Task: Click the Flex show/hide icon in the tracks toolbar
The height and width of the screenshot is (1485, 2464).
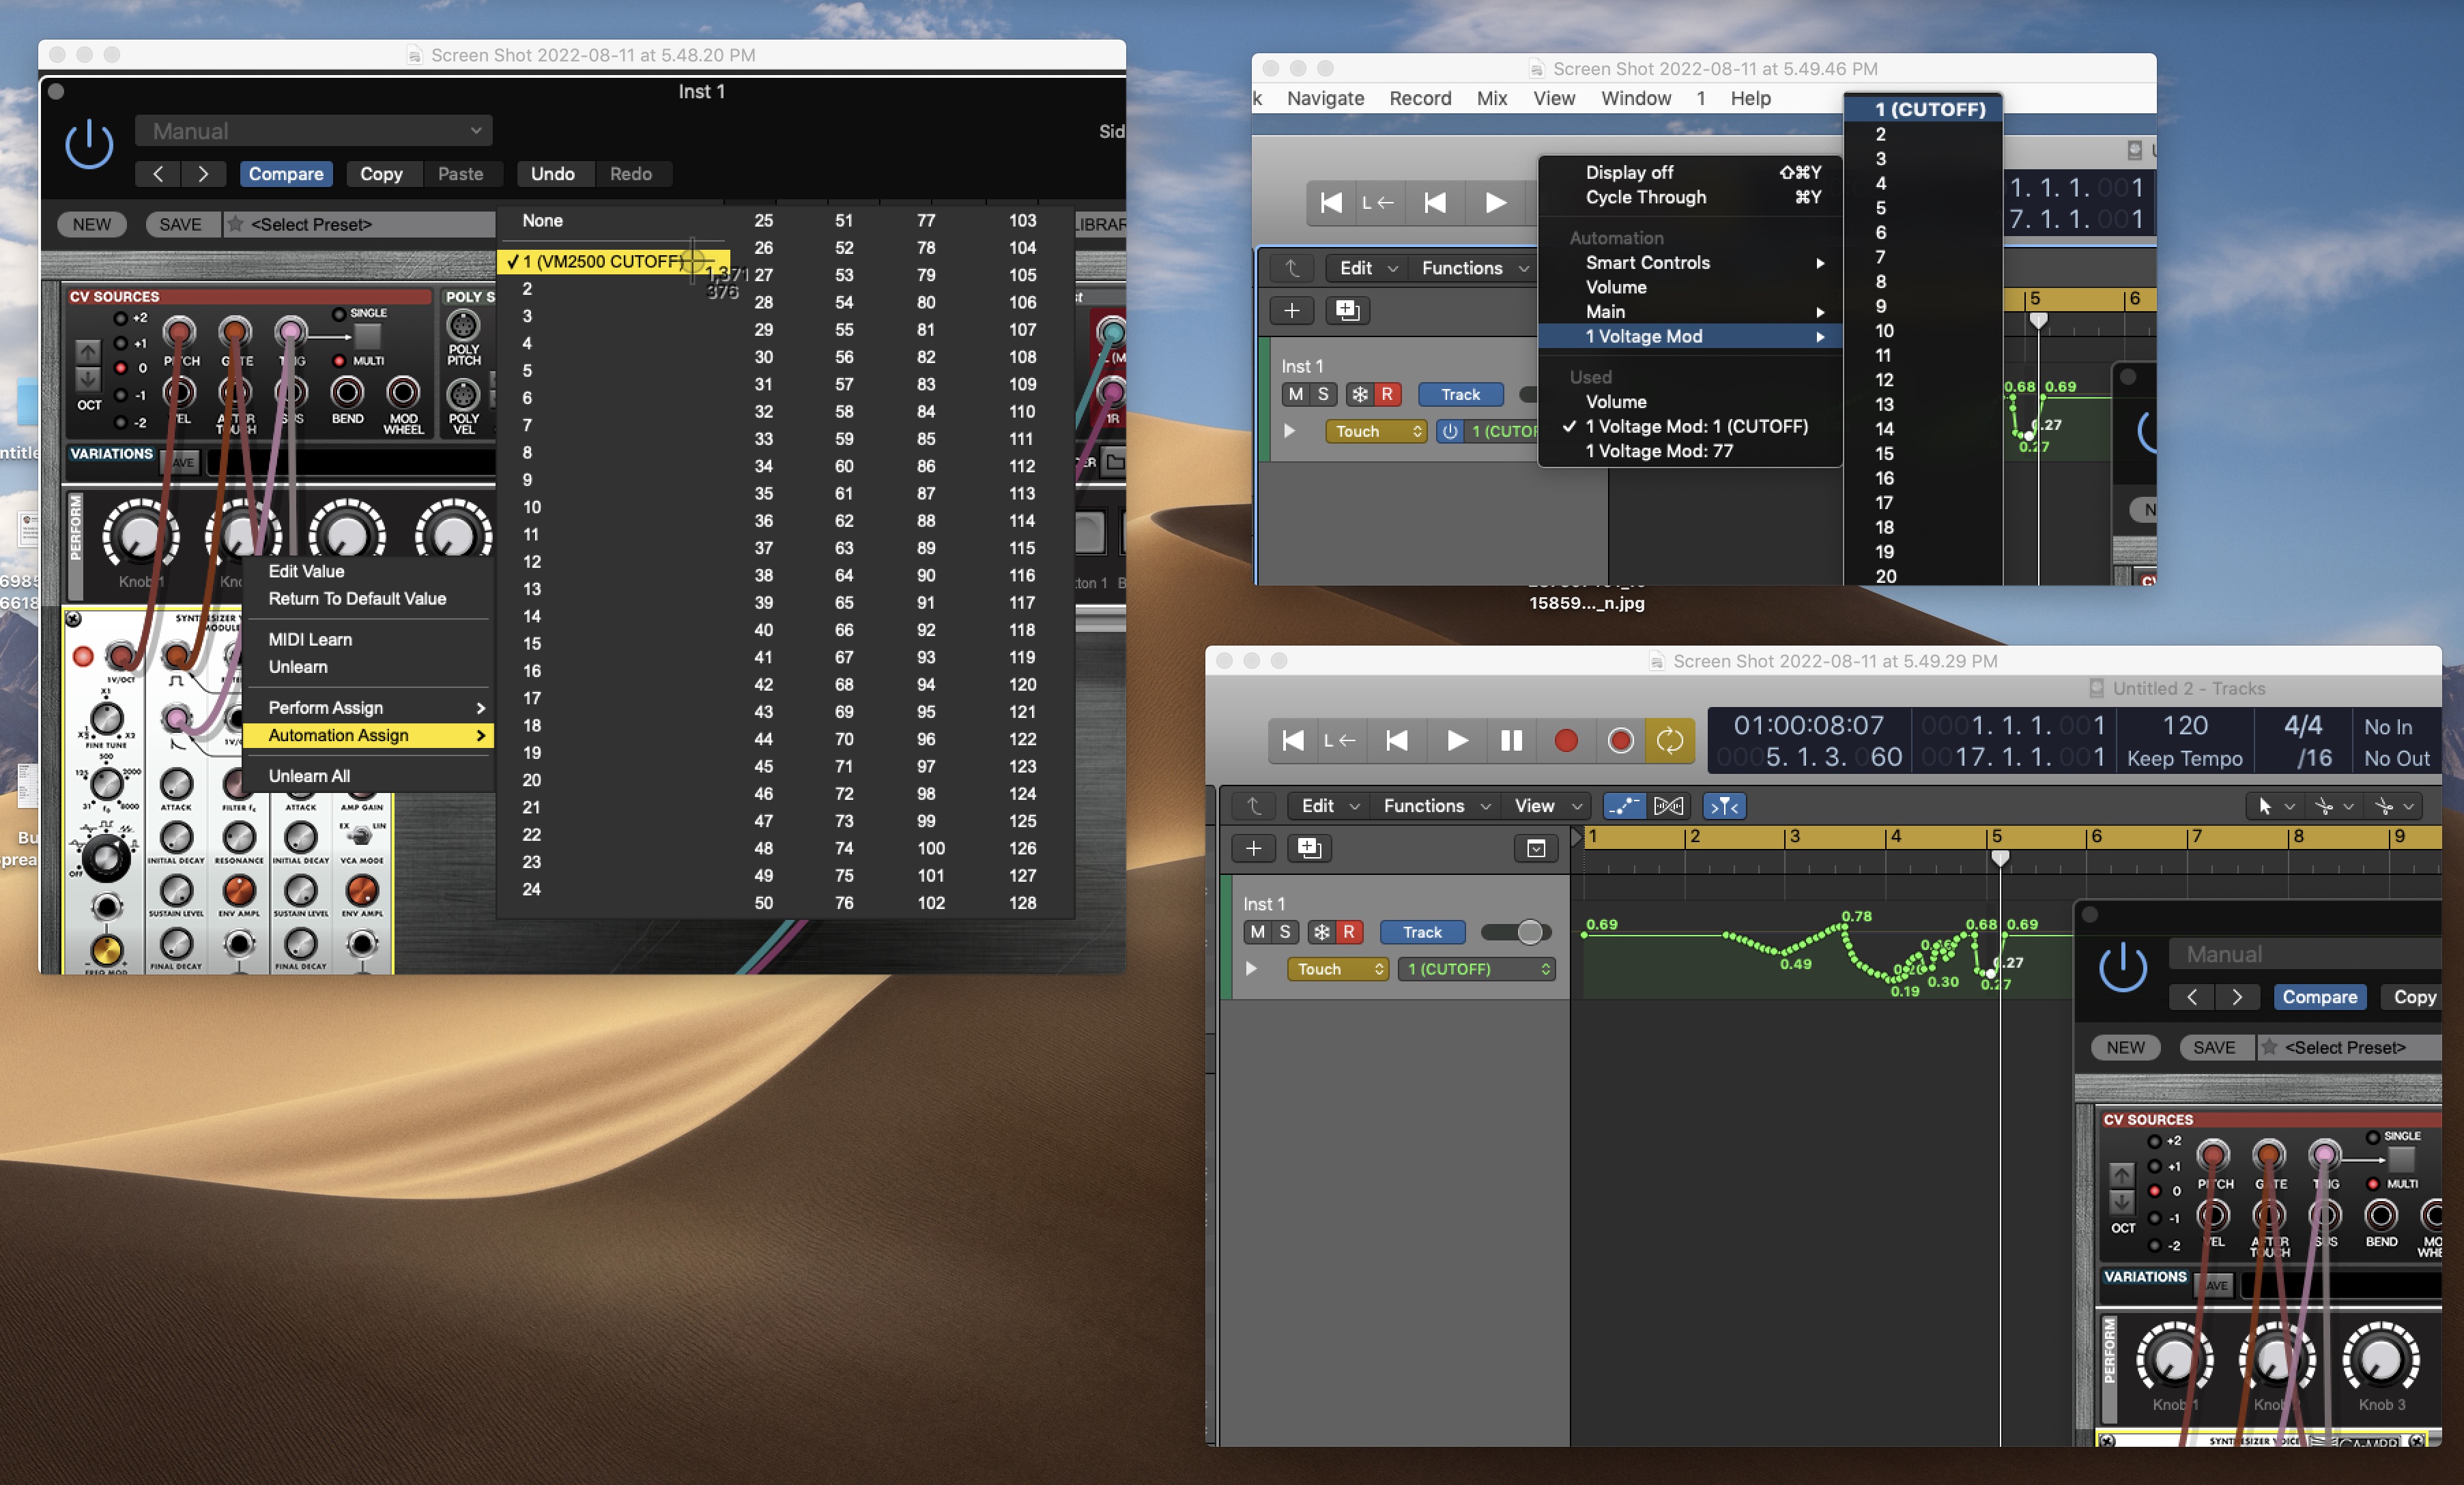Action: (x=1669, y=806)
